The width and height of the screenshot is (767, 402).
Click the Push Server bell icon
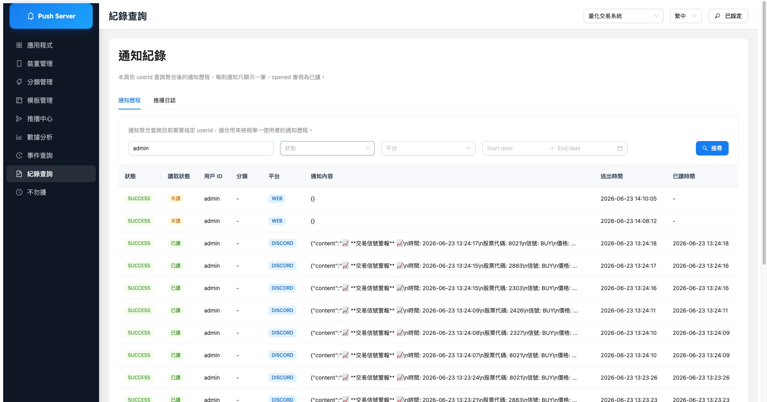[31, 16]
